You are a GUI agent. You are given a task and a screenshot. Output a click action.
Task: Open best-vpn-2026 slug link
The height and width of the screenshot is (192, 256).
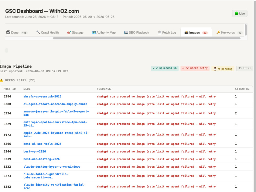point(35,151)
